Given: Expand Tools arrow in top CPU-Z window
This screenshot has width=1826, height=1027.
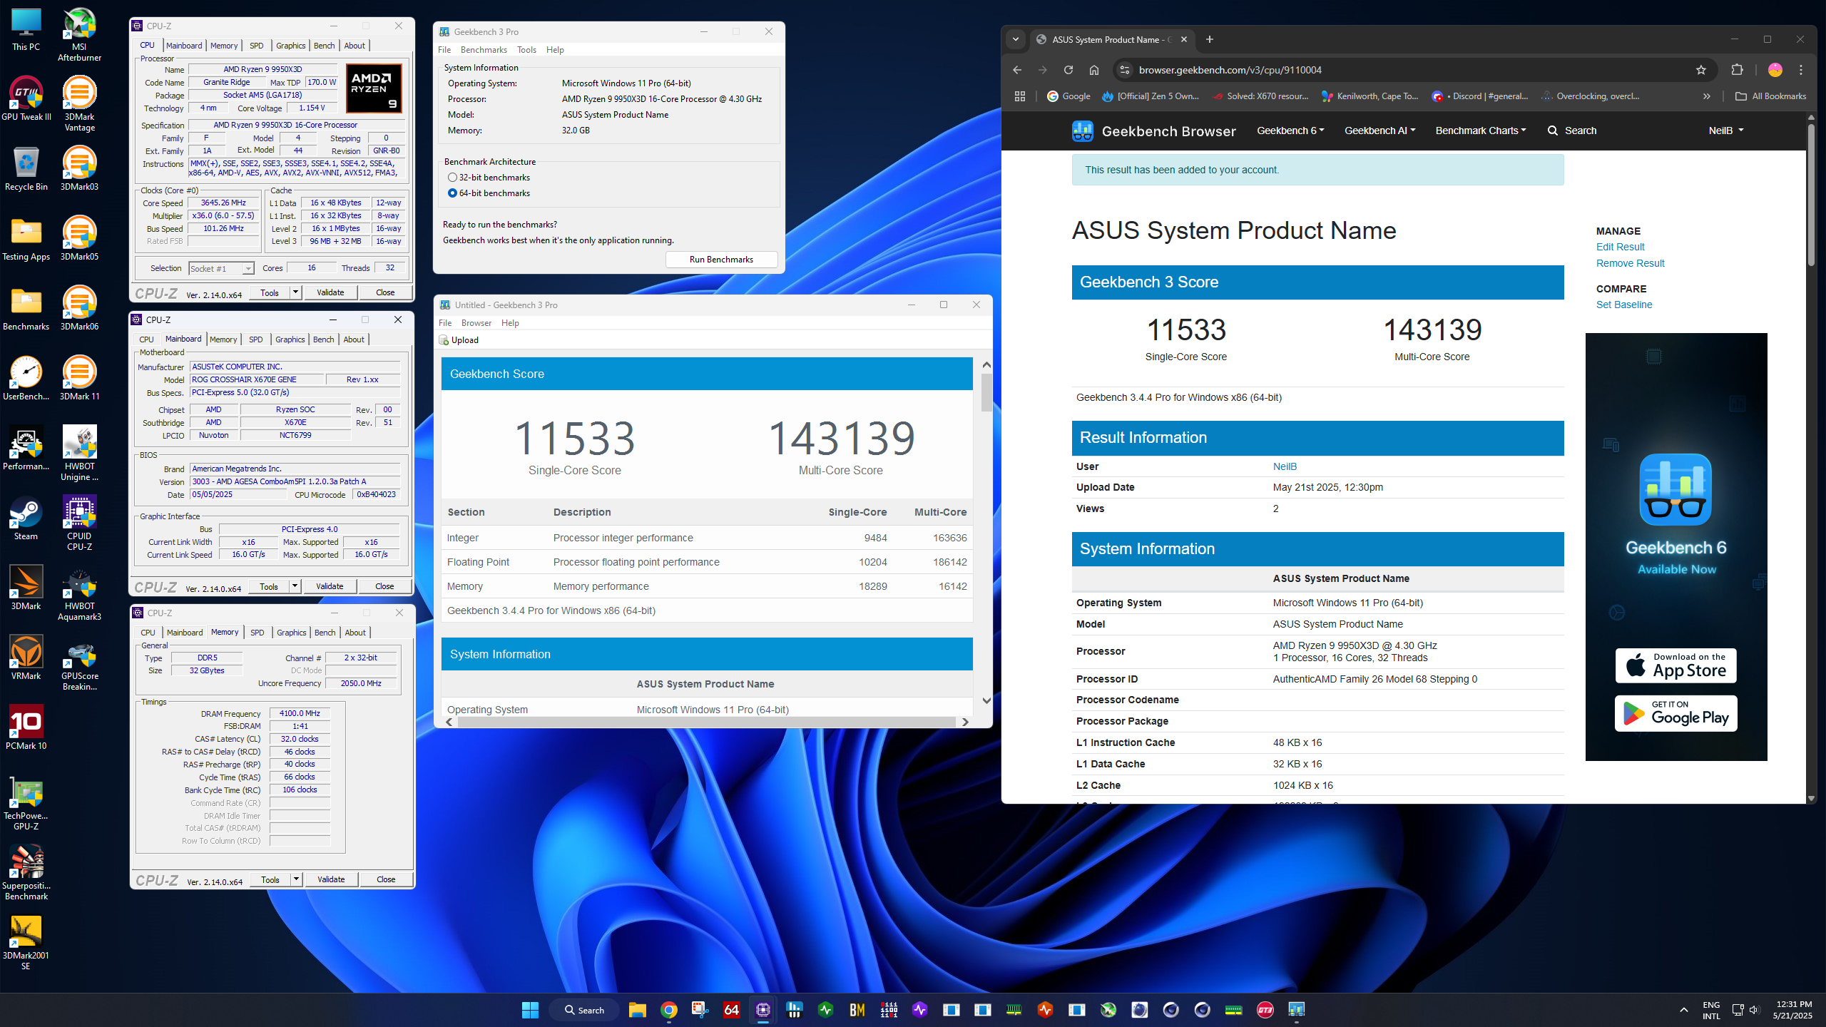Looking at the screenshot, I should (295, 292).
